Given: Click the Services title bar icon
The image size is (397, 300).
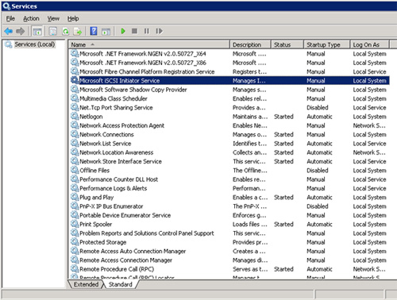Looking at the screenshot, I should point(6,6).
